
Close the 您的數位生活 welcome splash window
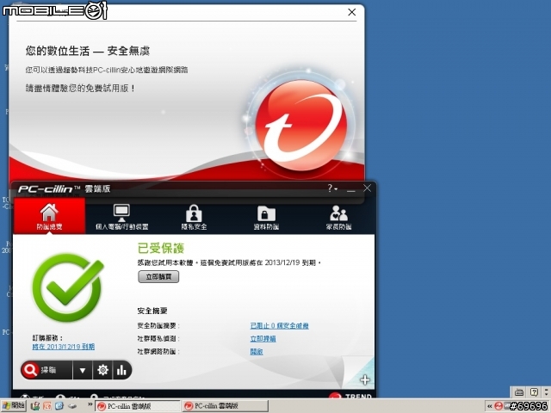pos(352,12)
